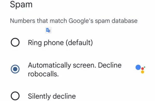Click the word "(default)" beside Ring phone
155x101 pixels.
pyautogui.click(x=79, y=43)
